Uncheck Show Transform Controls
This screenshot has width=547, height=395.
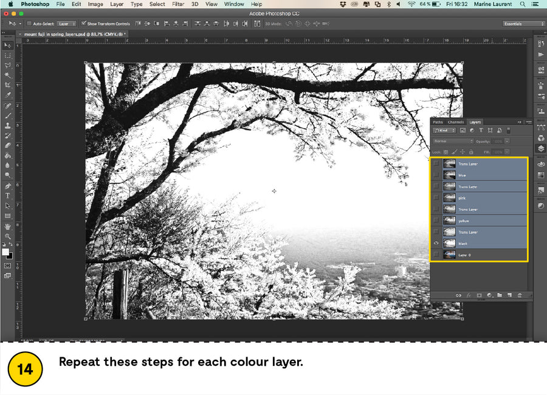coord(84,24)
